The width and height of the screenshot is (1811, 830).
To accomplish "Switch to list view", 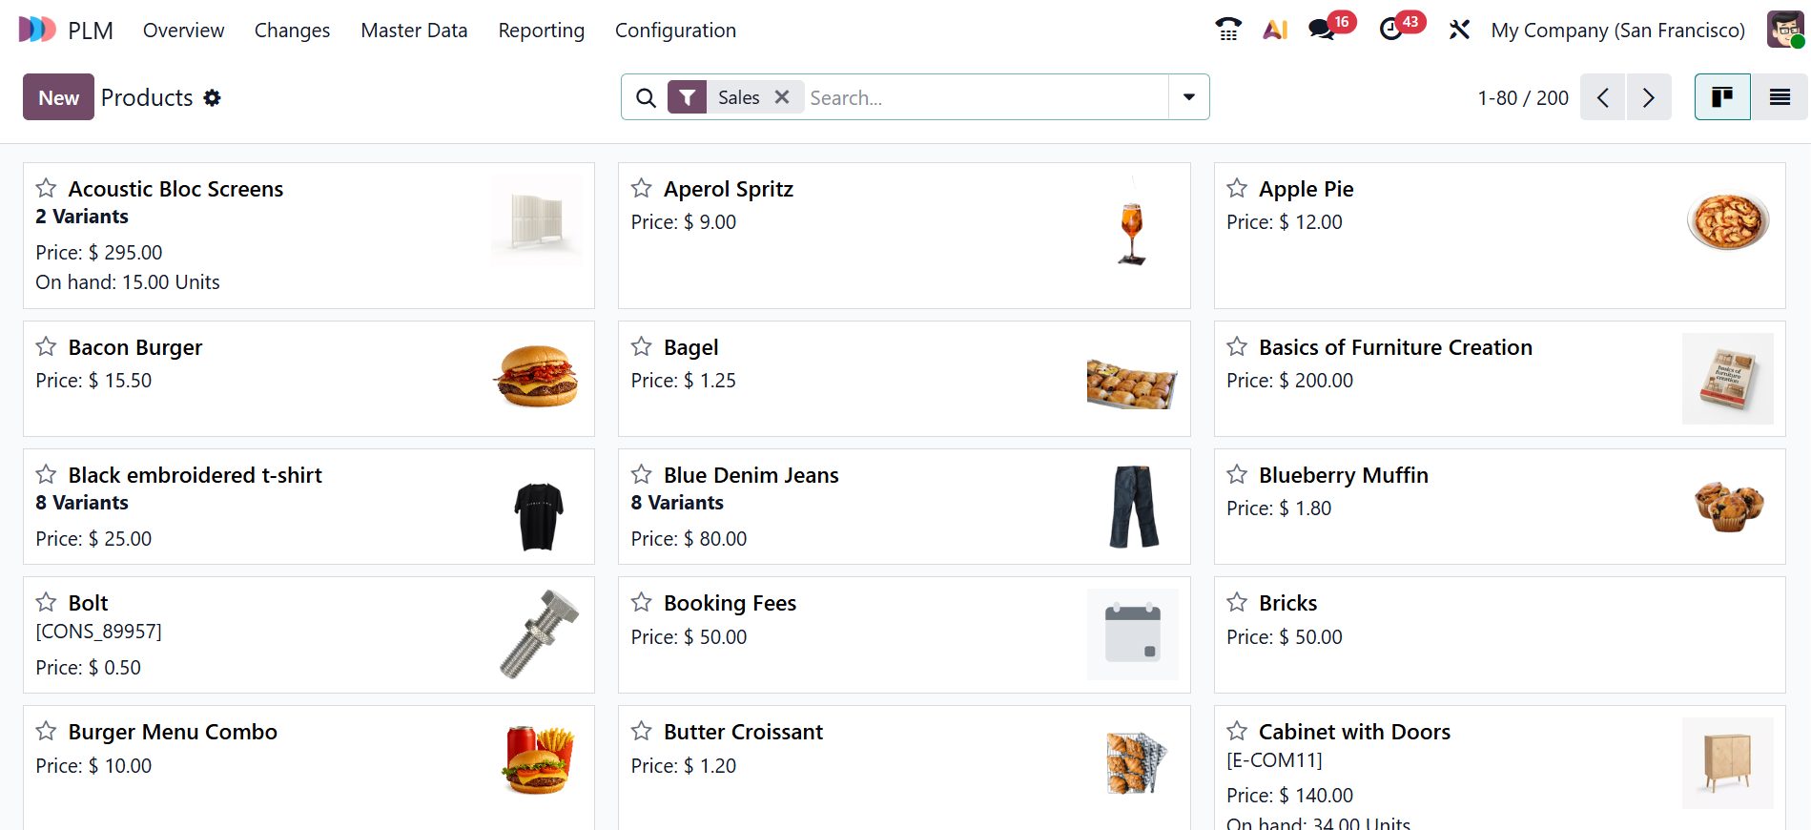I will pyautogui.click(x=1780, y=97).
